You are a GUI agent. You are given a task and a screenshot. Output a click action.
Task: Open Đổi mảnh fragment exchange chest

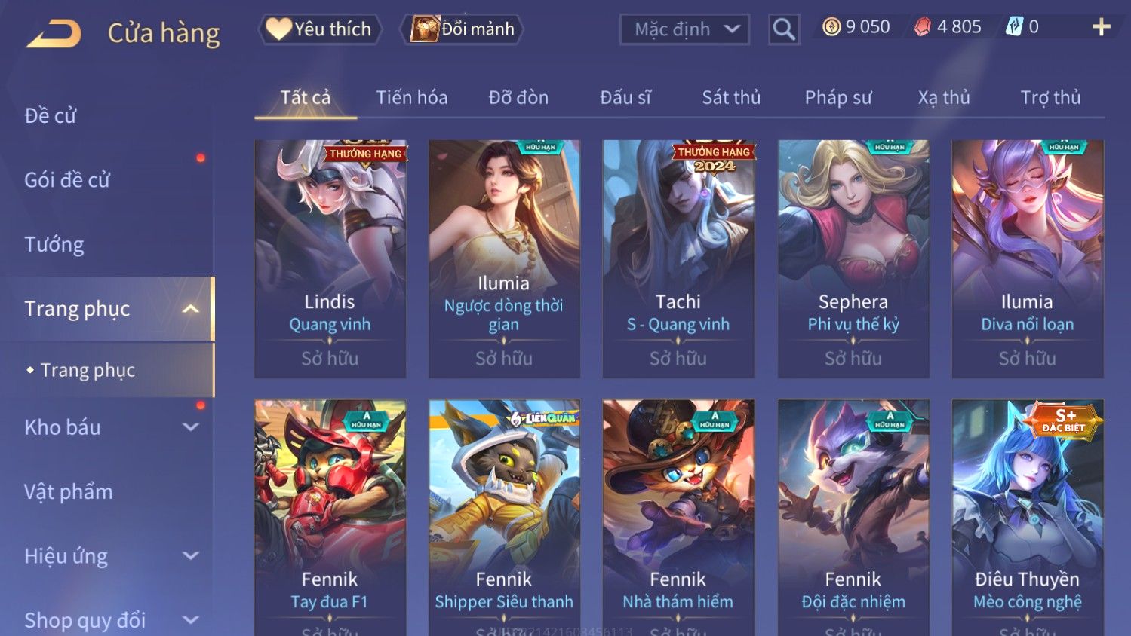point(462,29)
